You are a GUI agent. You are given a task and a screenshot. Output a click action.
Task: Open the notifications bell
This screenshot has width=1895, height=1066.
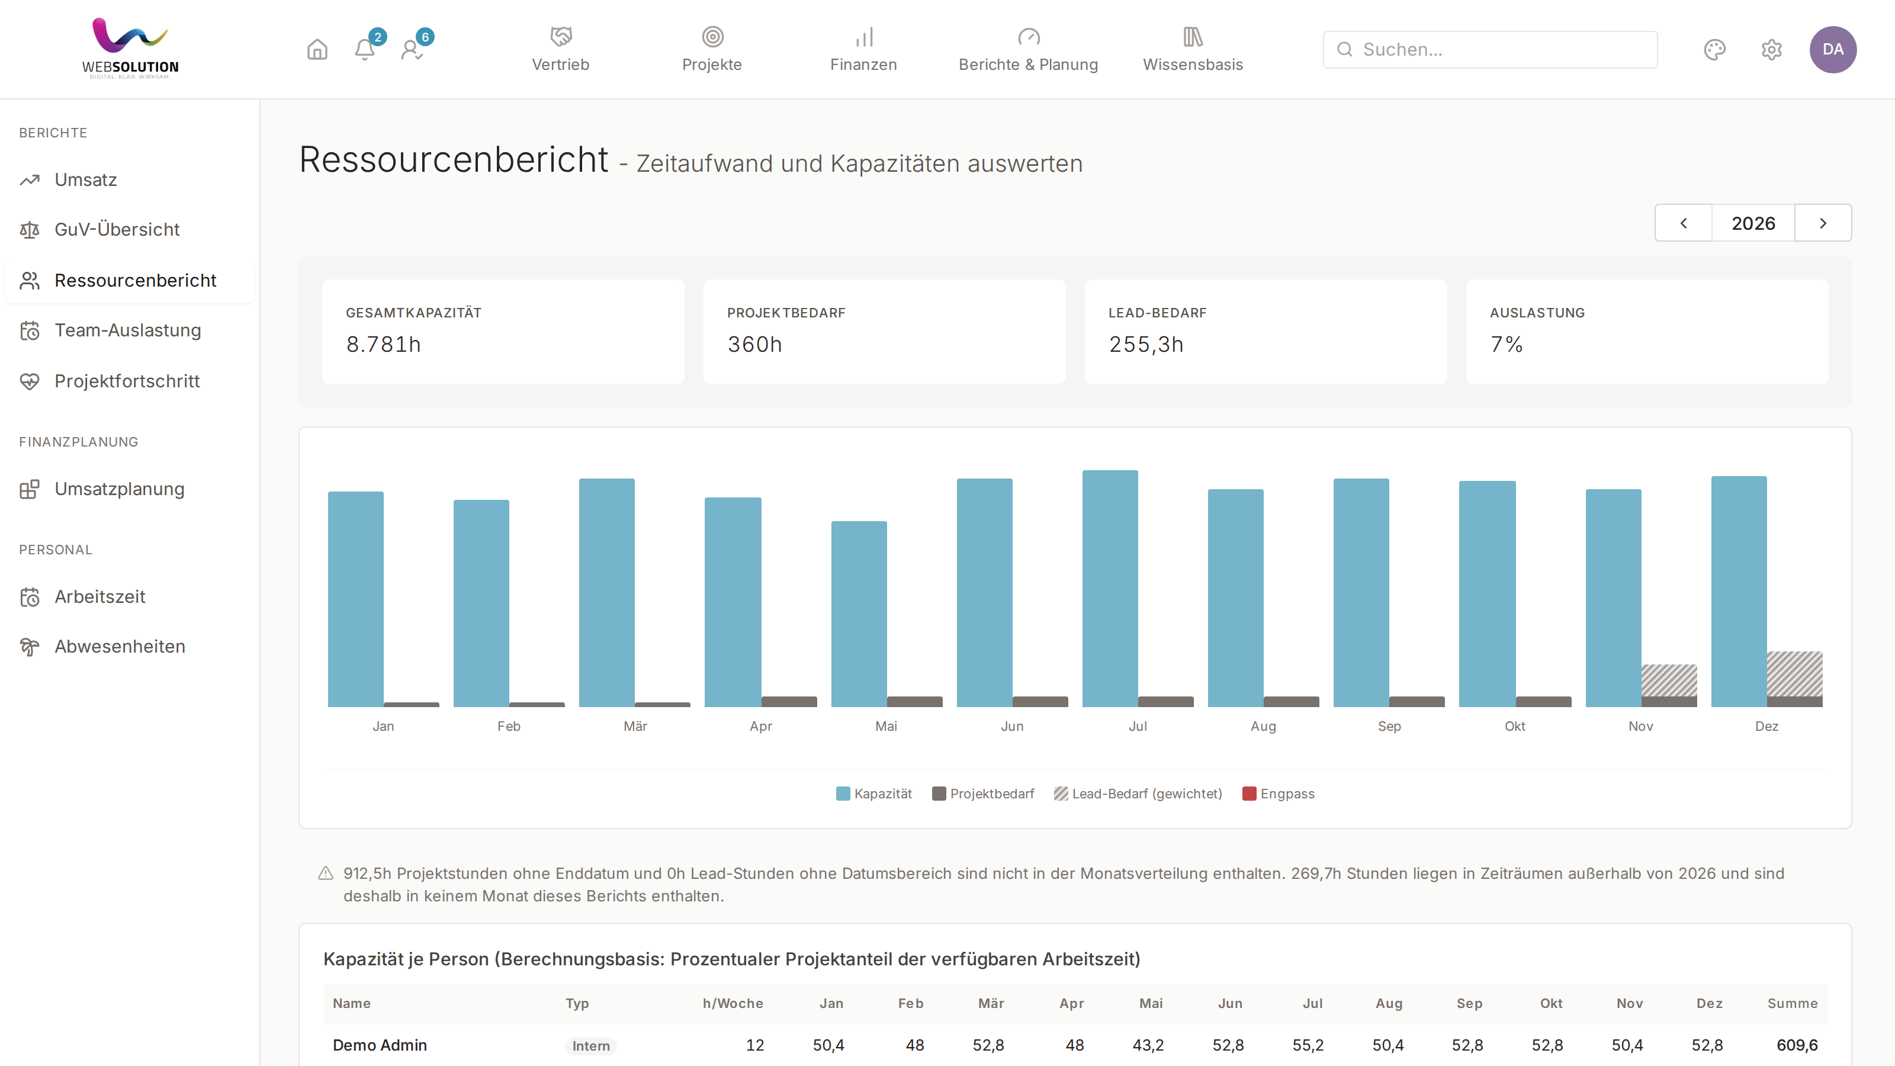[x=365, y=49]
